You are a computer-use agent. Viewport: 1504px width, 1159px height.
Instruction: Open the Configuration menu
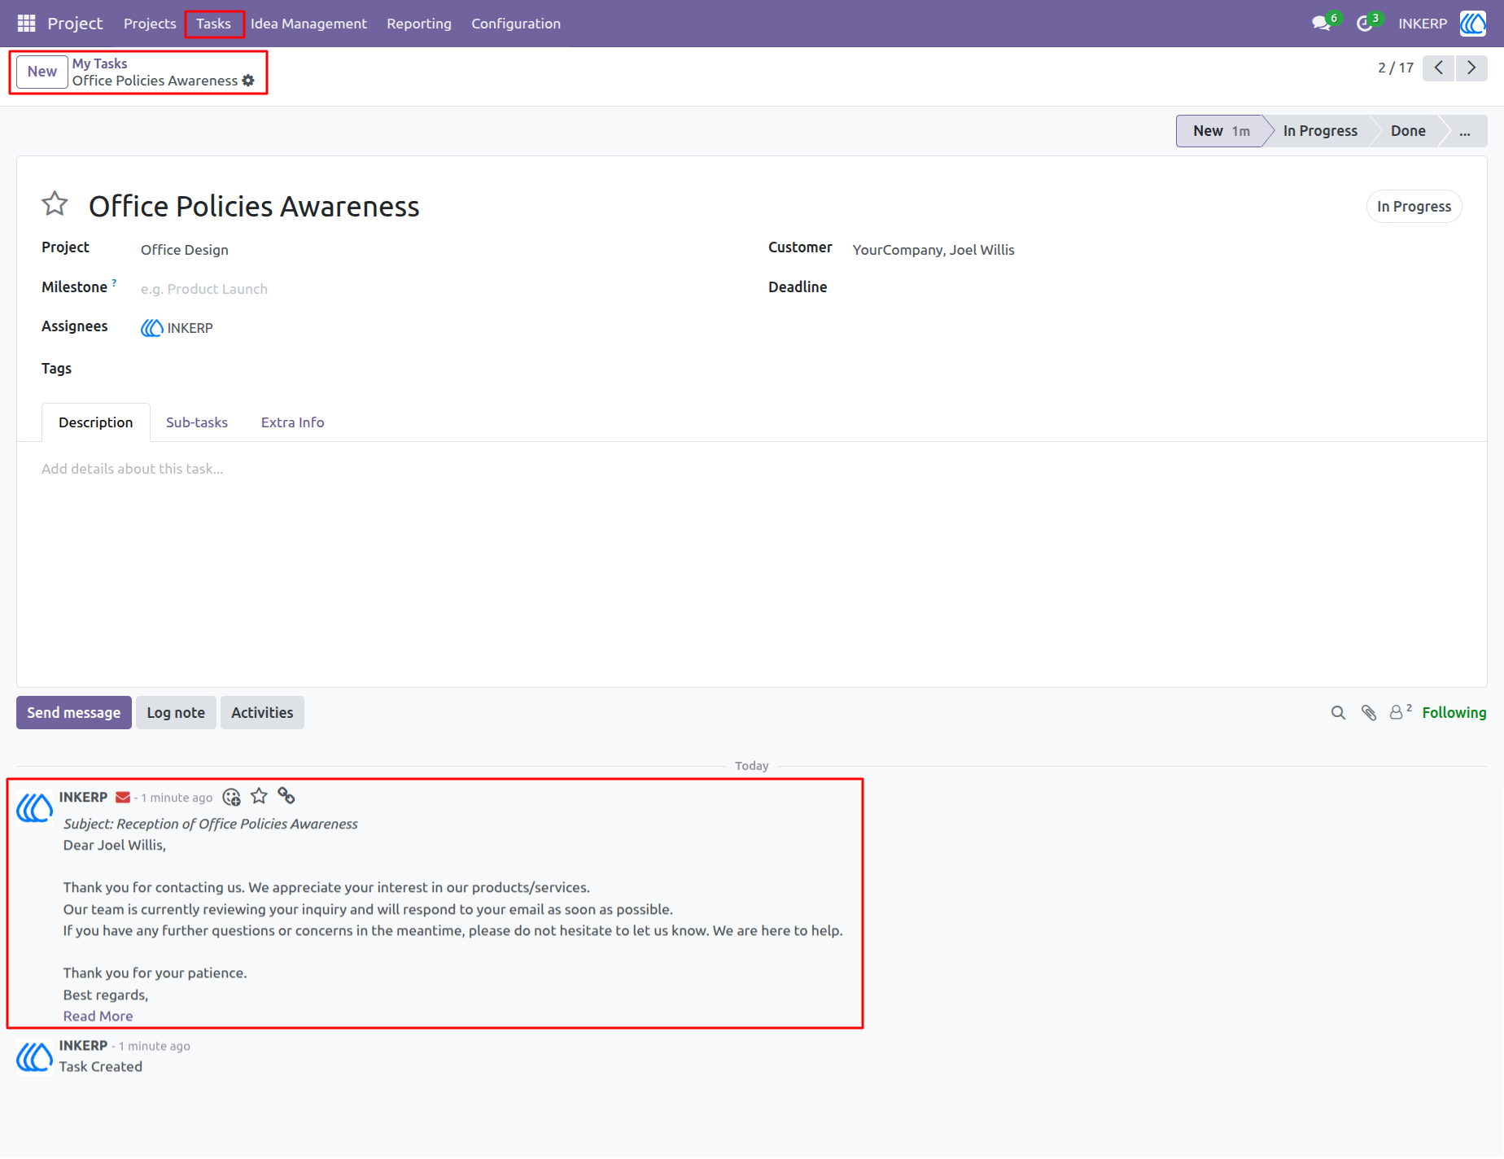point(516,24)
